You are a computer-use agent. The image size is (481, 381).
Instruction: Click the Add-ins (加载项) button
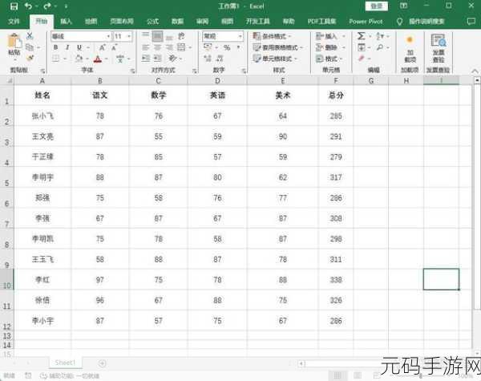click(410, 48)
